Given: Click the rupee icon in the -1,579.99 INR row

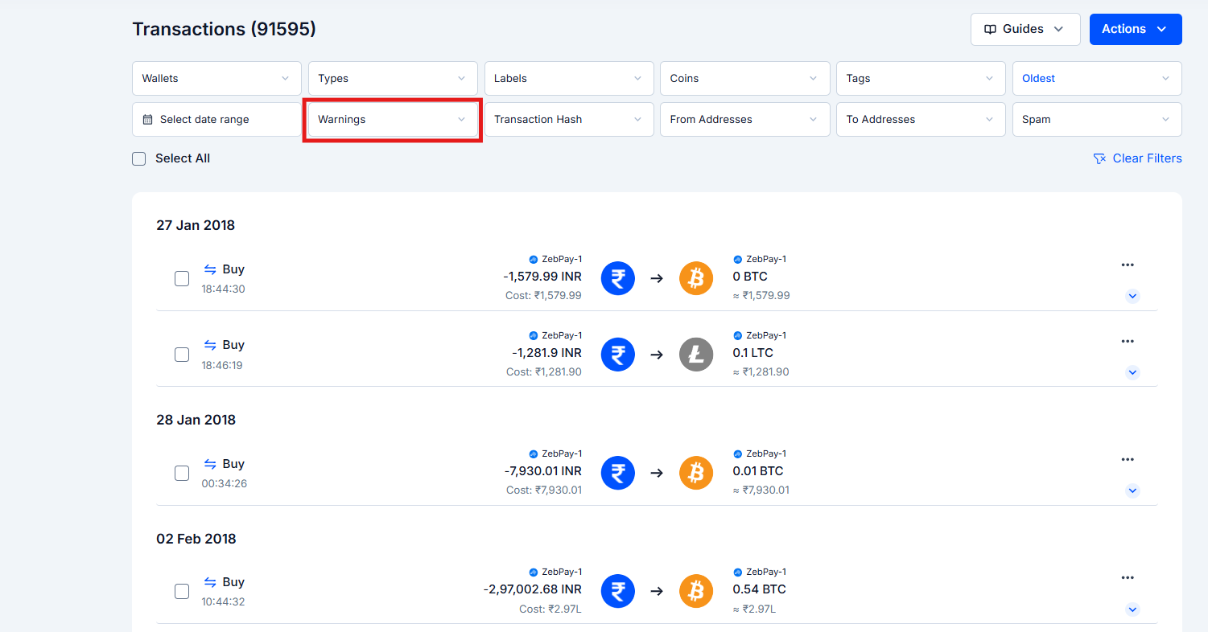Looking at the screenshot, I should 618,278.
